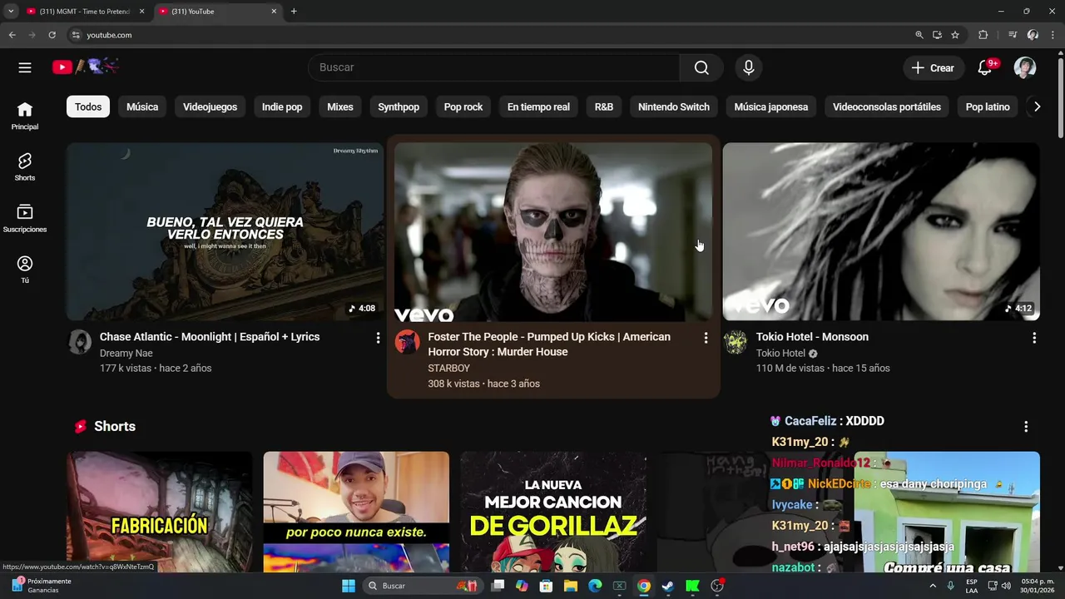Select the Mixes filter chip

tap(340, 106)
